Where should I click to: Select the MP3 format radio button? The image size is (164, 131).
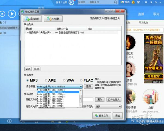(x=27, y=80)
